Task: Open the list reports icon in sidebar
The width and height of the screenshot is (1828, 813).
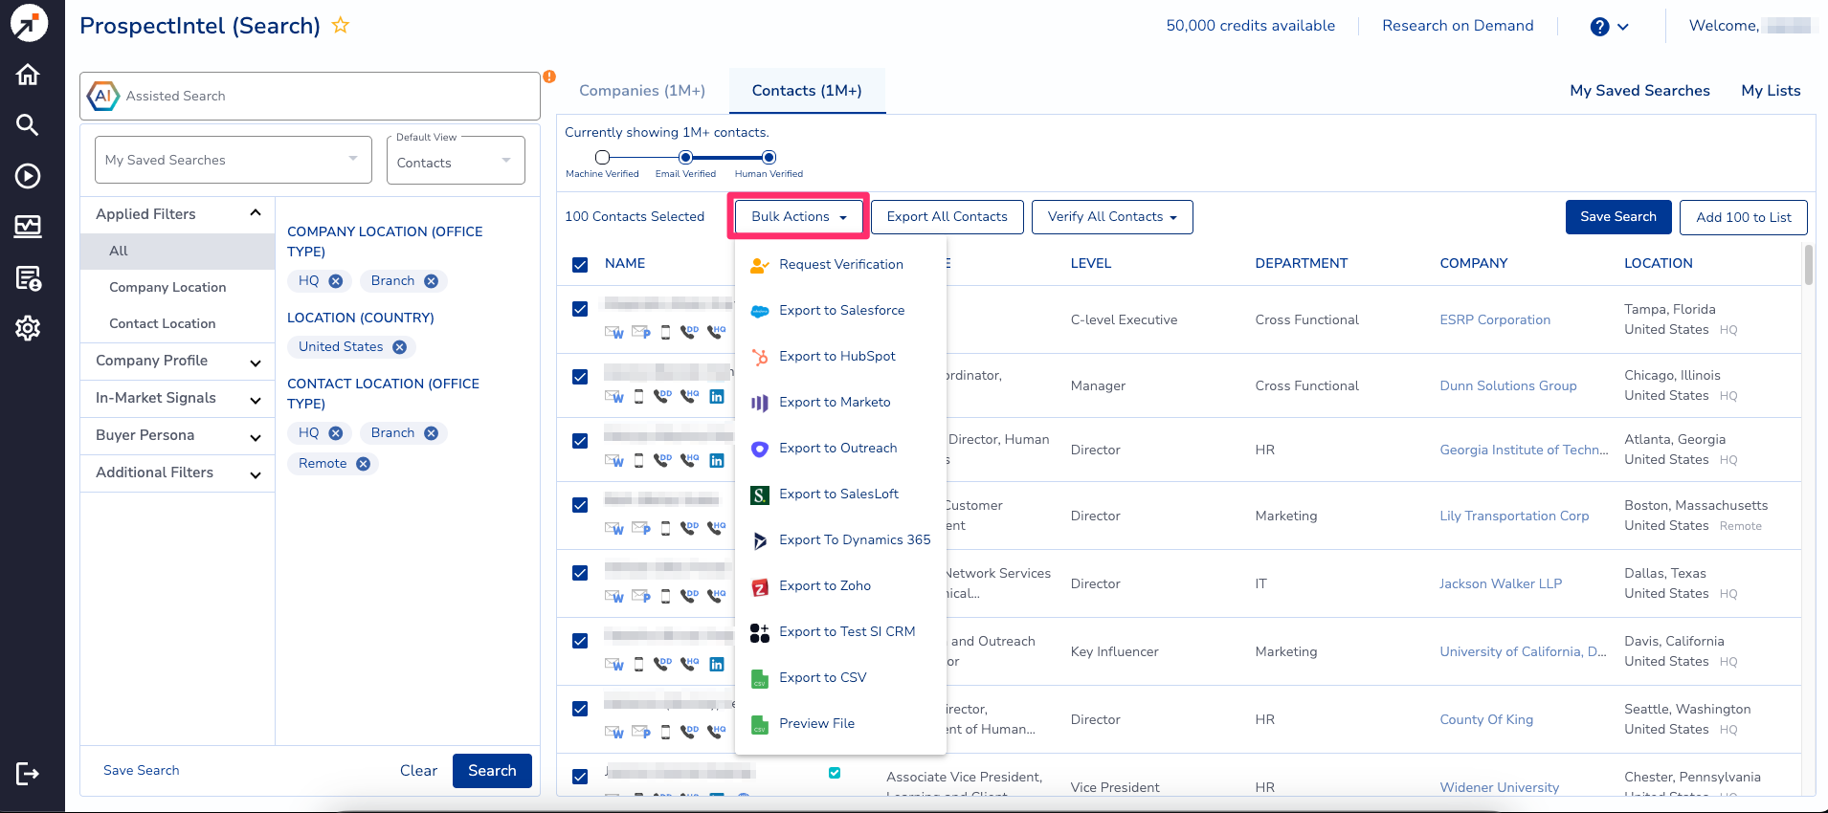Action: coord(28,278)
